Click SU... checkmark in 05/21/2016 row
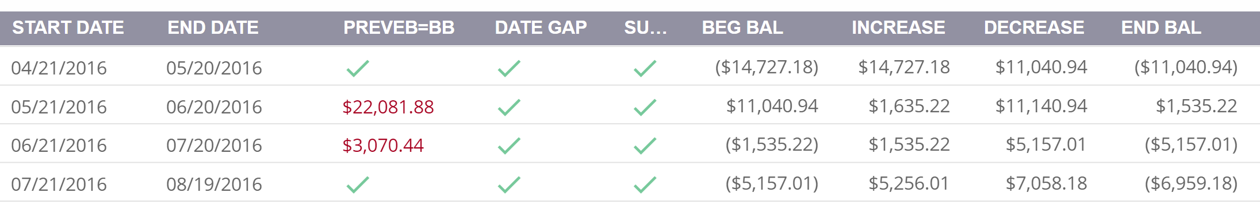The image size is (1260, 208). [645, 107]
